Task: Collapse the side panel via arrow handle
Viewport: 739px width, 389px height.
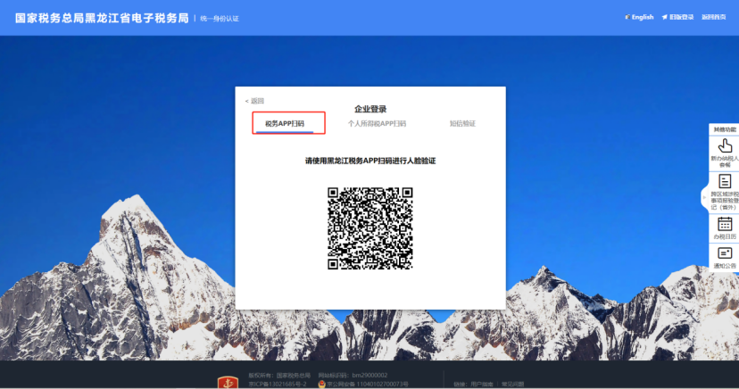Action: (x=704, y=197)
